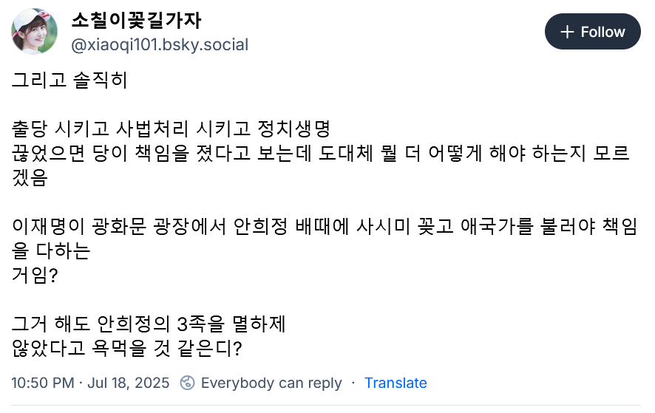Follow the xiaoqi101 account

592,32
